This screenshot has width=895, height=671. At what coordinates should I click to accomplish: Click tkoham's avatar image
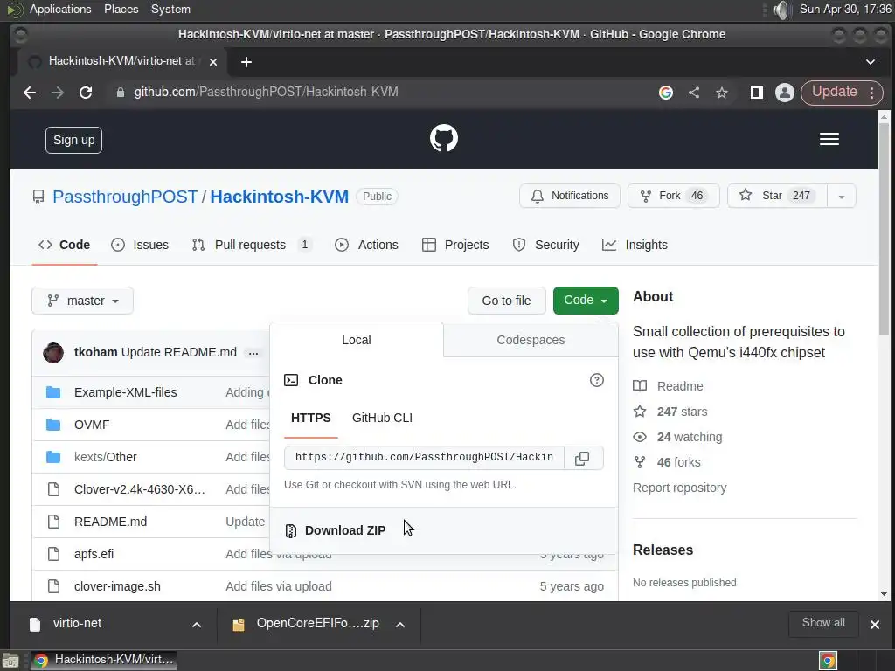(53, 353)
